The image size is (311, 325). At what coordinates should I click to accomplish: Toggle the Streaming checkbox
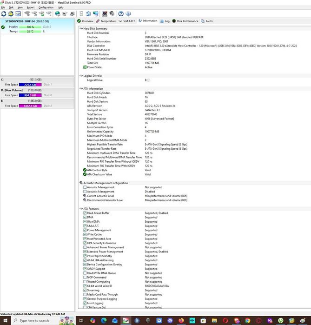click(x=85, y=290)
